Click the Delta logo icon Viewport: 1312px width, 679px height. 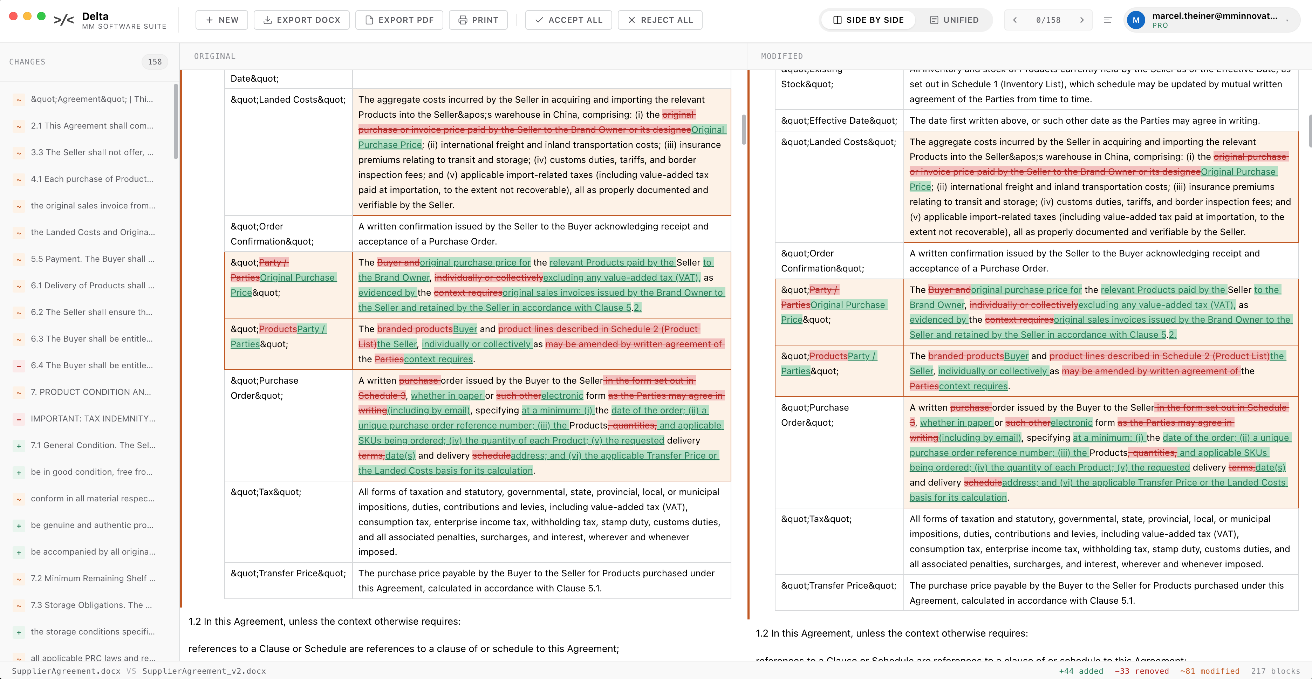point(64,20)
